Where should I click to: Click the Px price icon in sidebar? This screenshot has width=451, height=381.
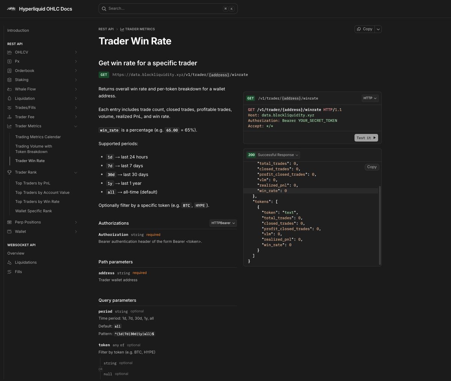click(x=9, y=61)
